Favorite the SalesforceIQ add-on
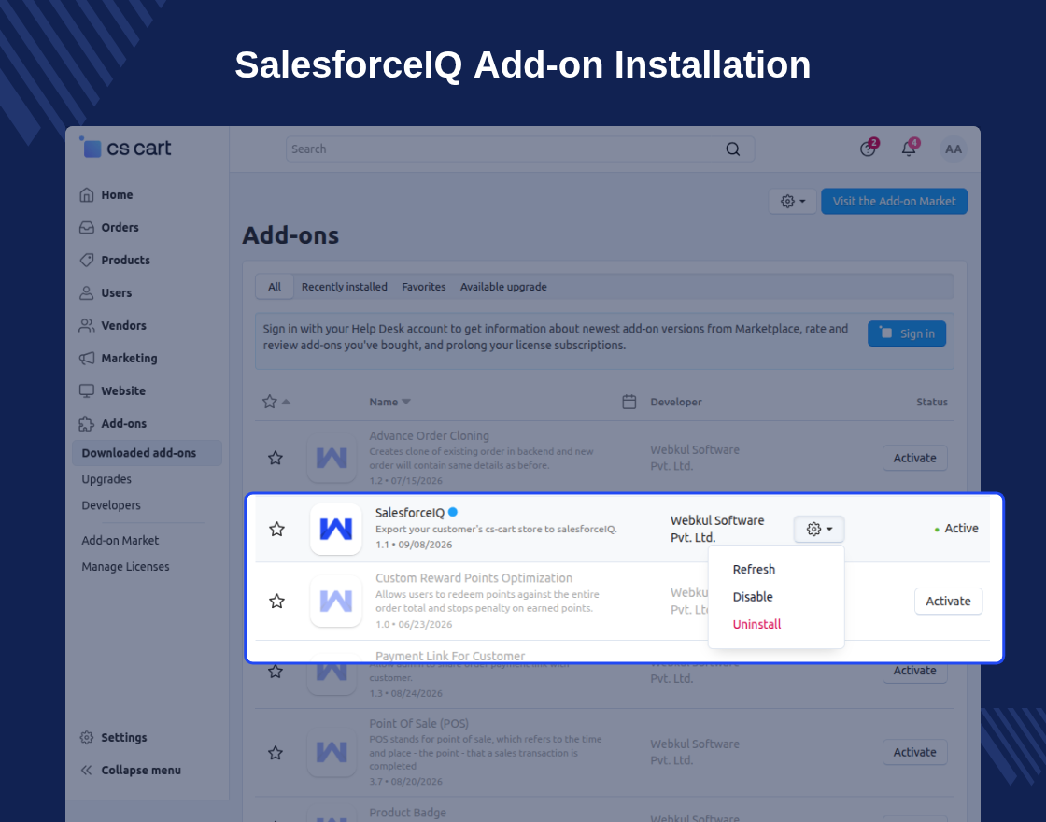Image resolution: width=1046 pixels, height=822 pixels. (x=276, y=529)
